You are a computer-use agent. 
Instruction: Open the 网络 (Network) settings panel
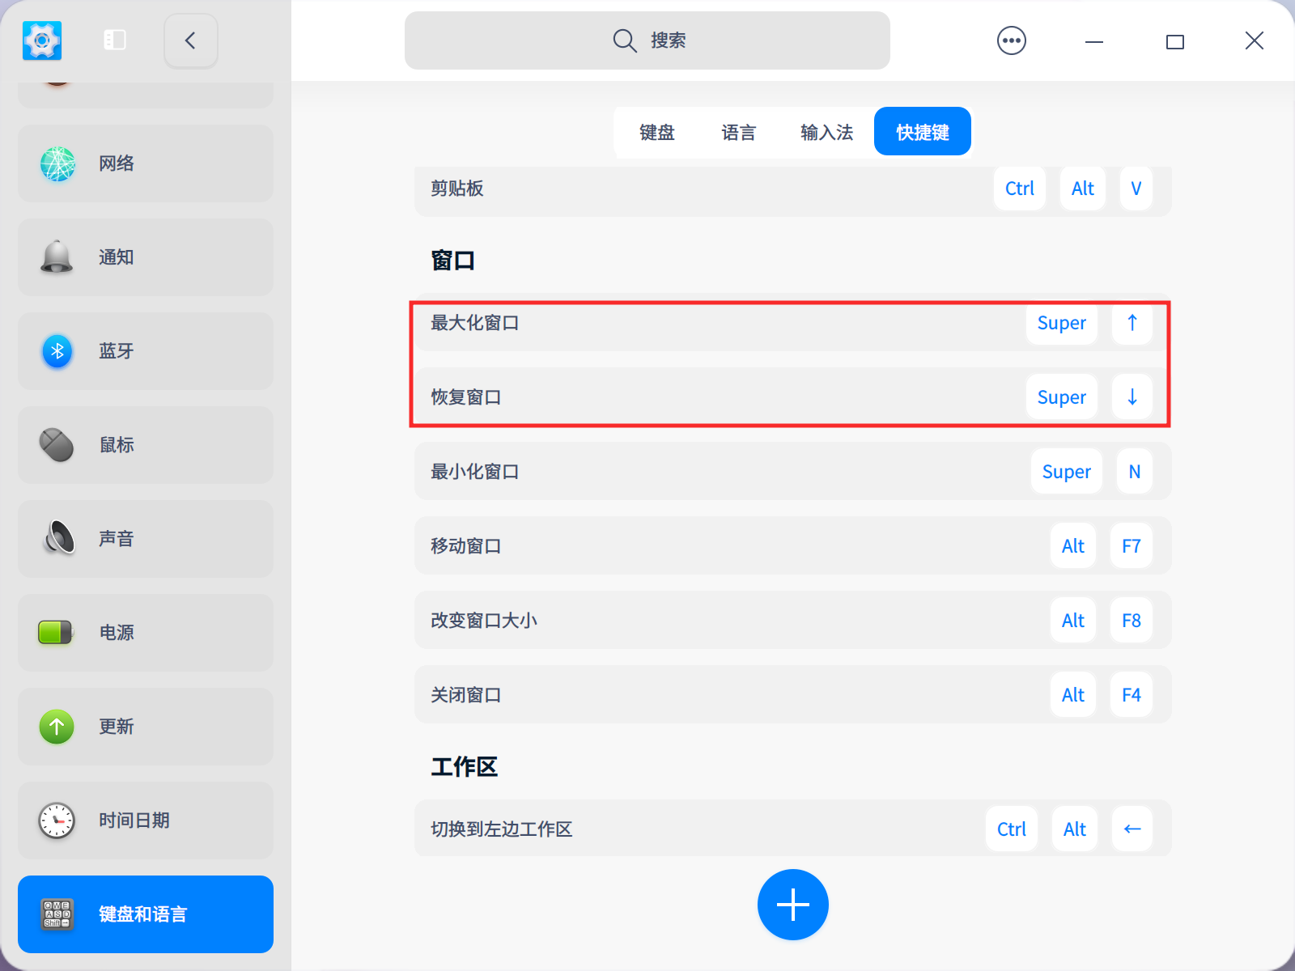point(145,163)
